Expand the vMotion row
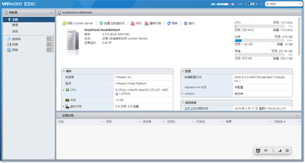 [182, 94]
